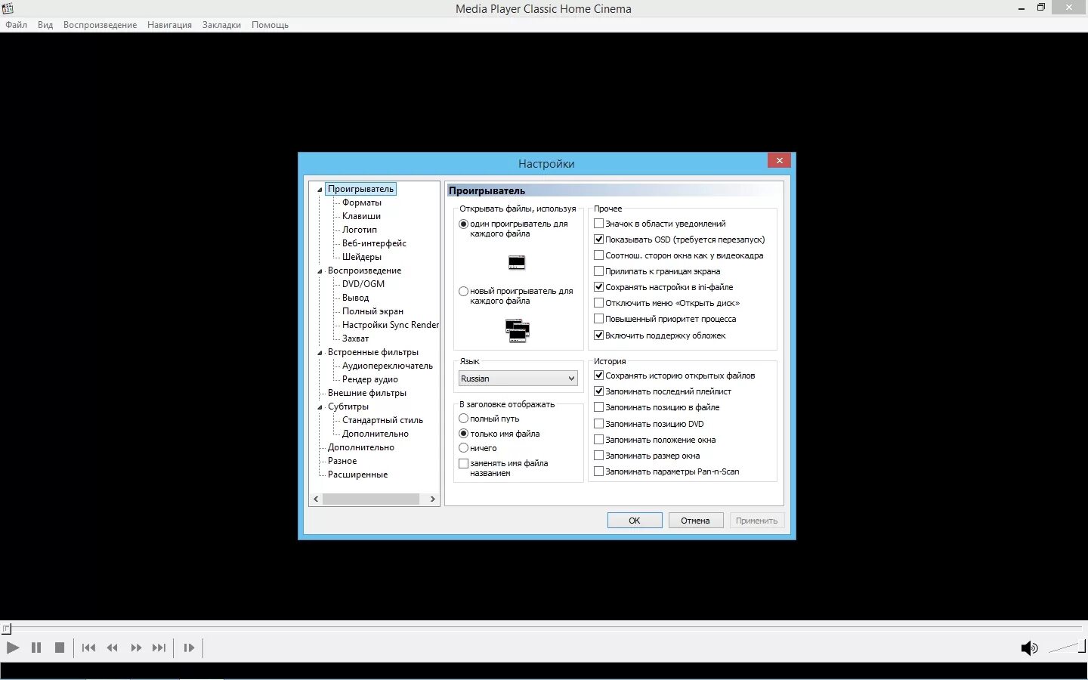Enable 'Значок в области уведомлений' checkbox

599,224
